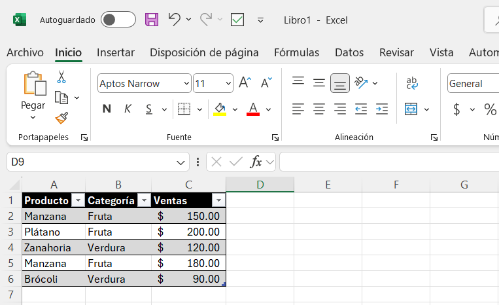The image size is (499, 305).
Task: Select the Format Painter brush icon
Action: [x=61, y=118]
